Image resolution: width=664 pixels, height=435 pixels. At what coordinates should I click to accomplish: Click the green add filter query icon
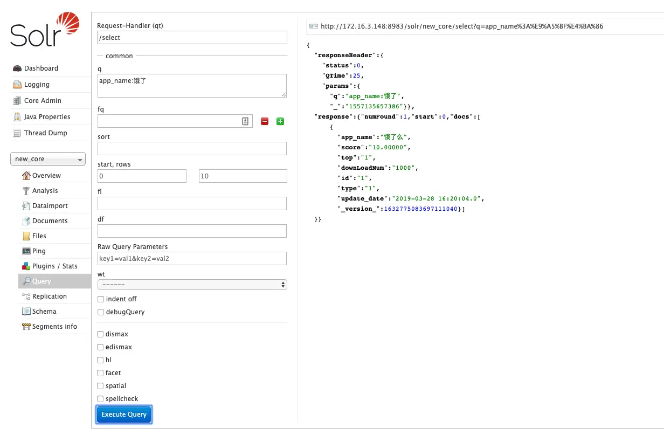(x=280, y=121)
